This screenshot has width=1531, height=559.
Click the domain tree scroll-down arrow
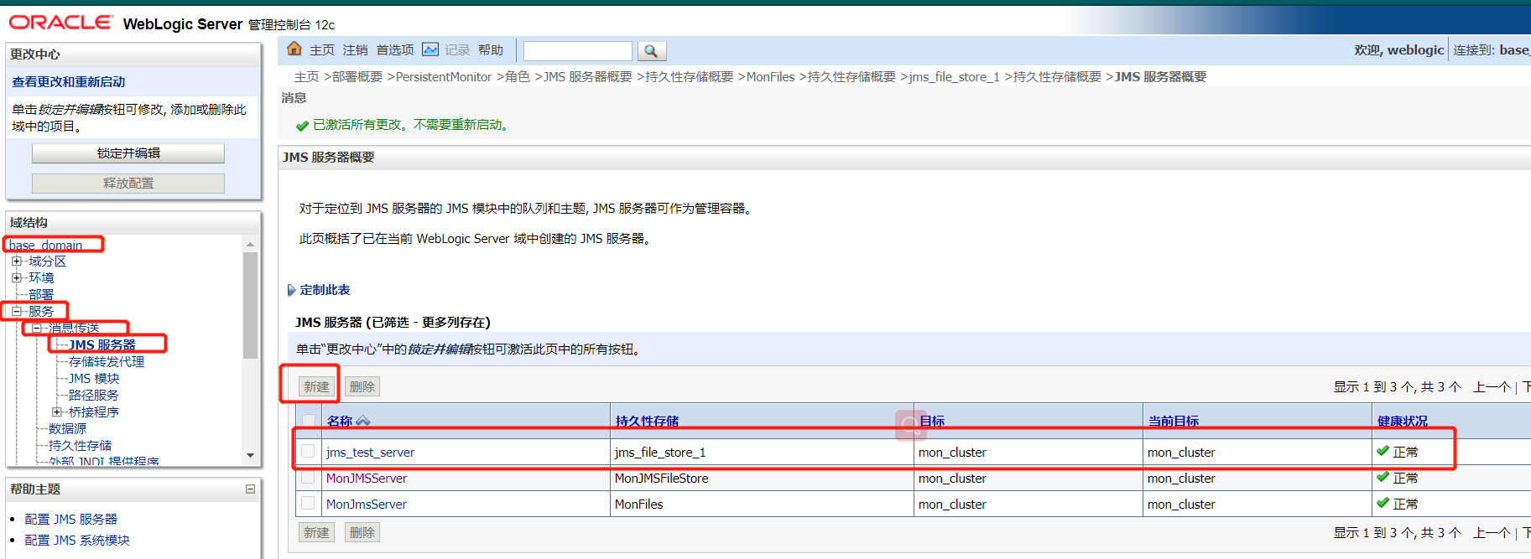tap(250, 456)
